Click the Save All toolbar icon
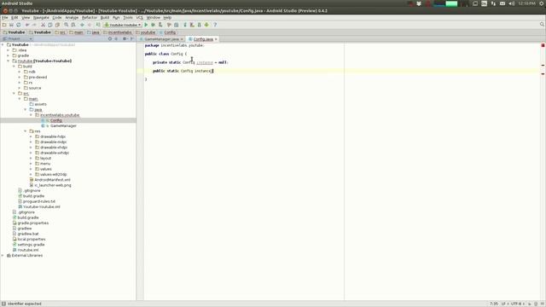The height and width of the screenshot is (307, 546). (11, 25)
